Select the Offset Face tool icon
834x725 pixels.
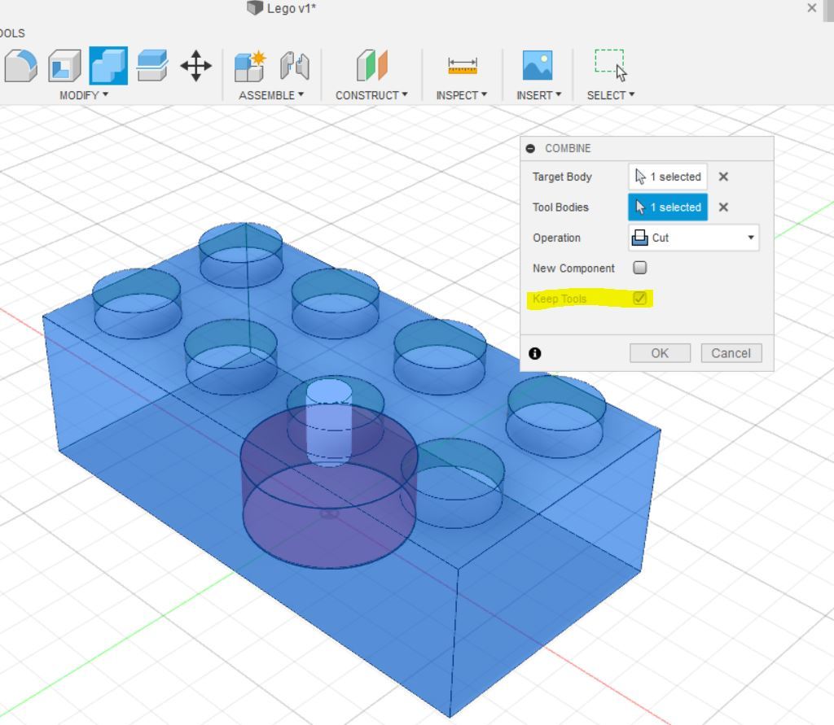coord(152,65)
